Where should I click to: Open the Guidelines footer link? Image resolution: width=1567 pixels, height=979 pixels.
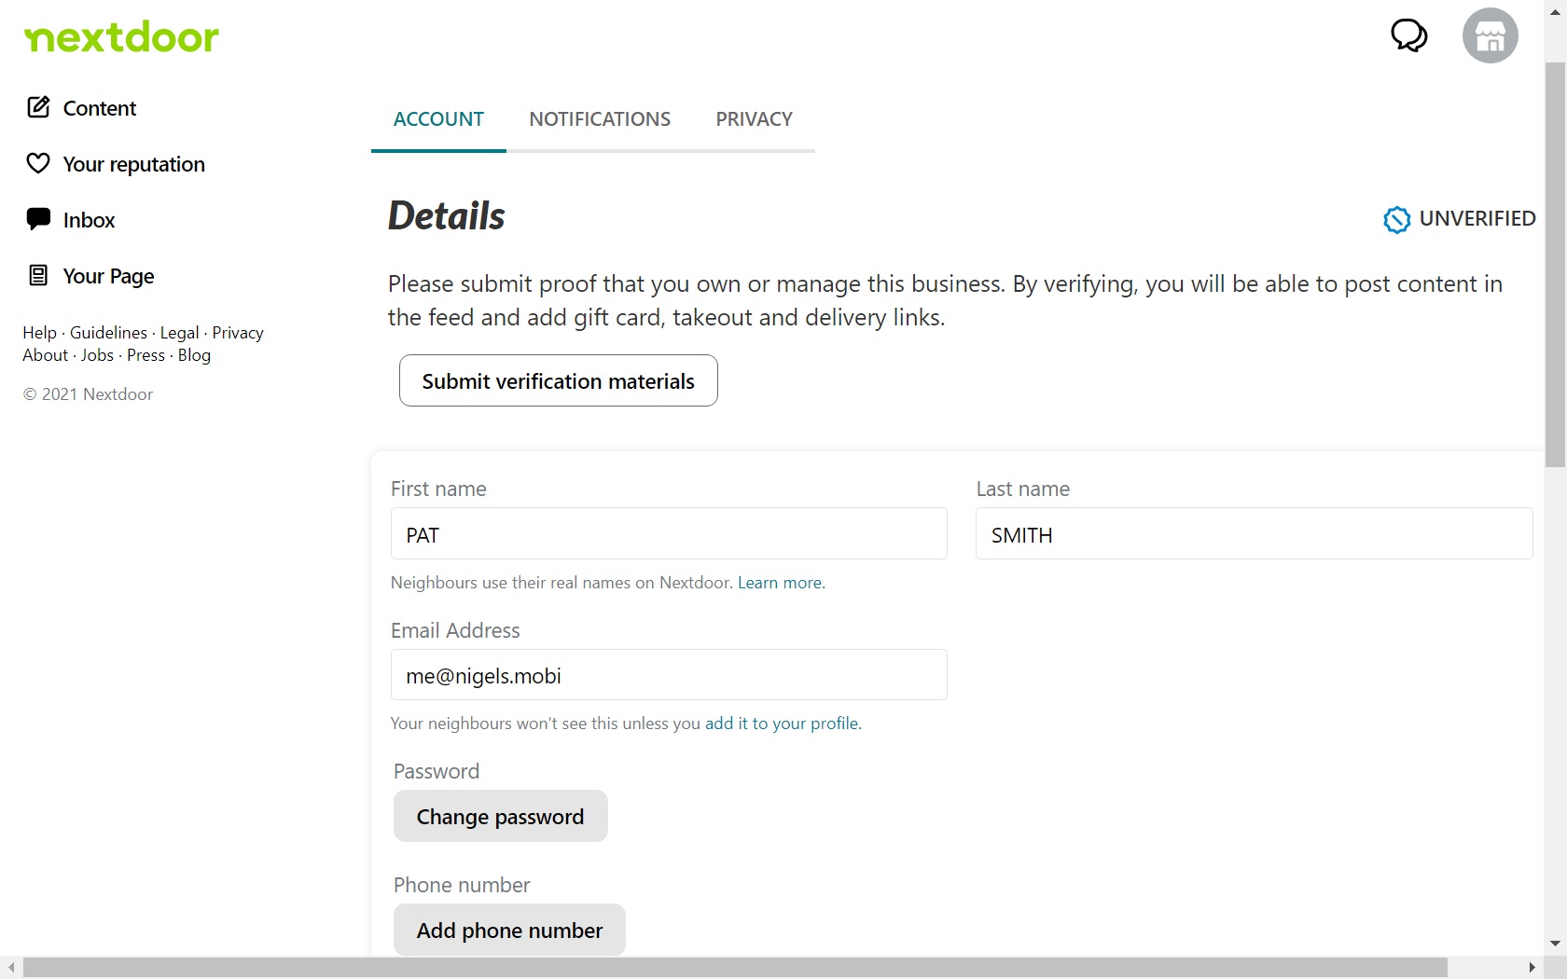click(108, 333)
